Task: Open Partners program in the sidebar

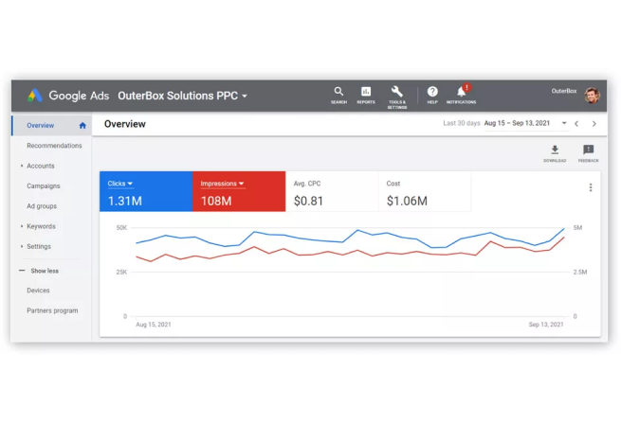Action: pyautogui.click(x=52, y=310)
